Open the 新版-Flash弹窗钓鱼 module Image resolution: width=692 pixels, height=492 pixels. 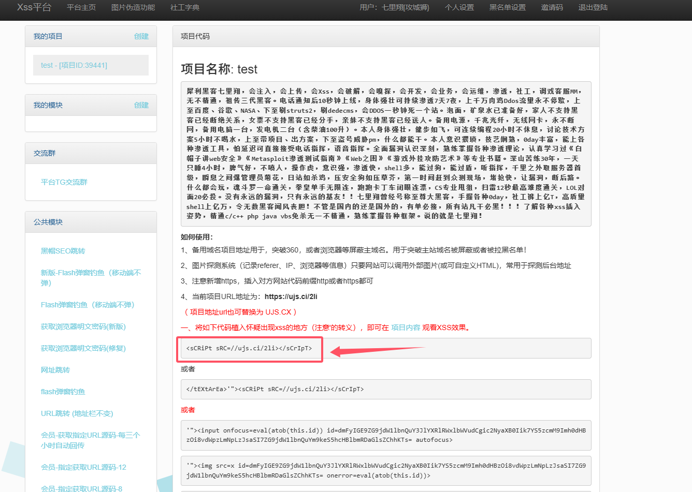(x=91, y=278)
